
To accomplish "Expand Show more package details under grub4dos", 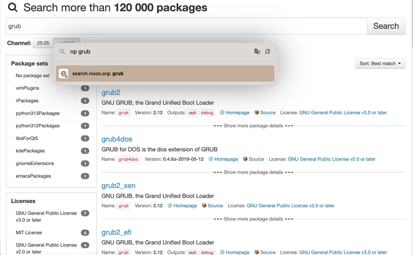I will [253, 172].
